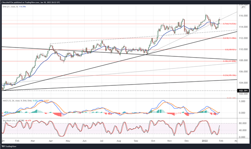This screenshot has height=149, width=251.
Task: Click the 0.618 Fibonacci retracement label
Action: click(x=229, y=38)
